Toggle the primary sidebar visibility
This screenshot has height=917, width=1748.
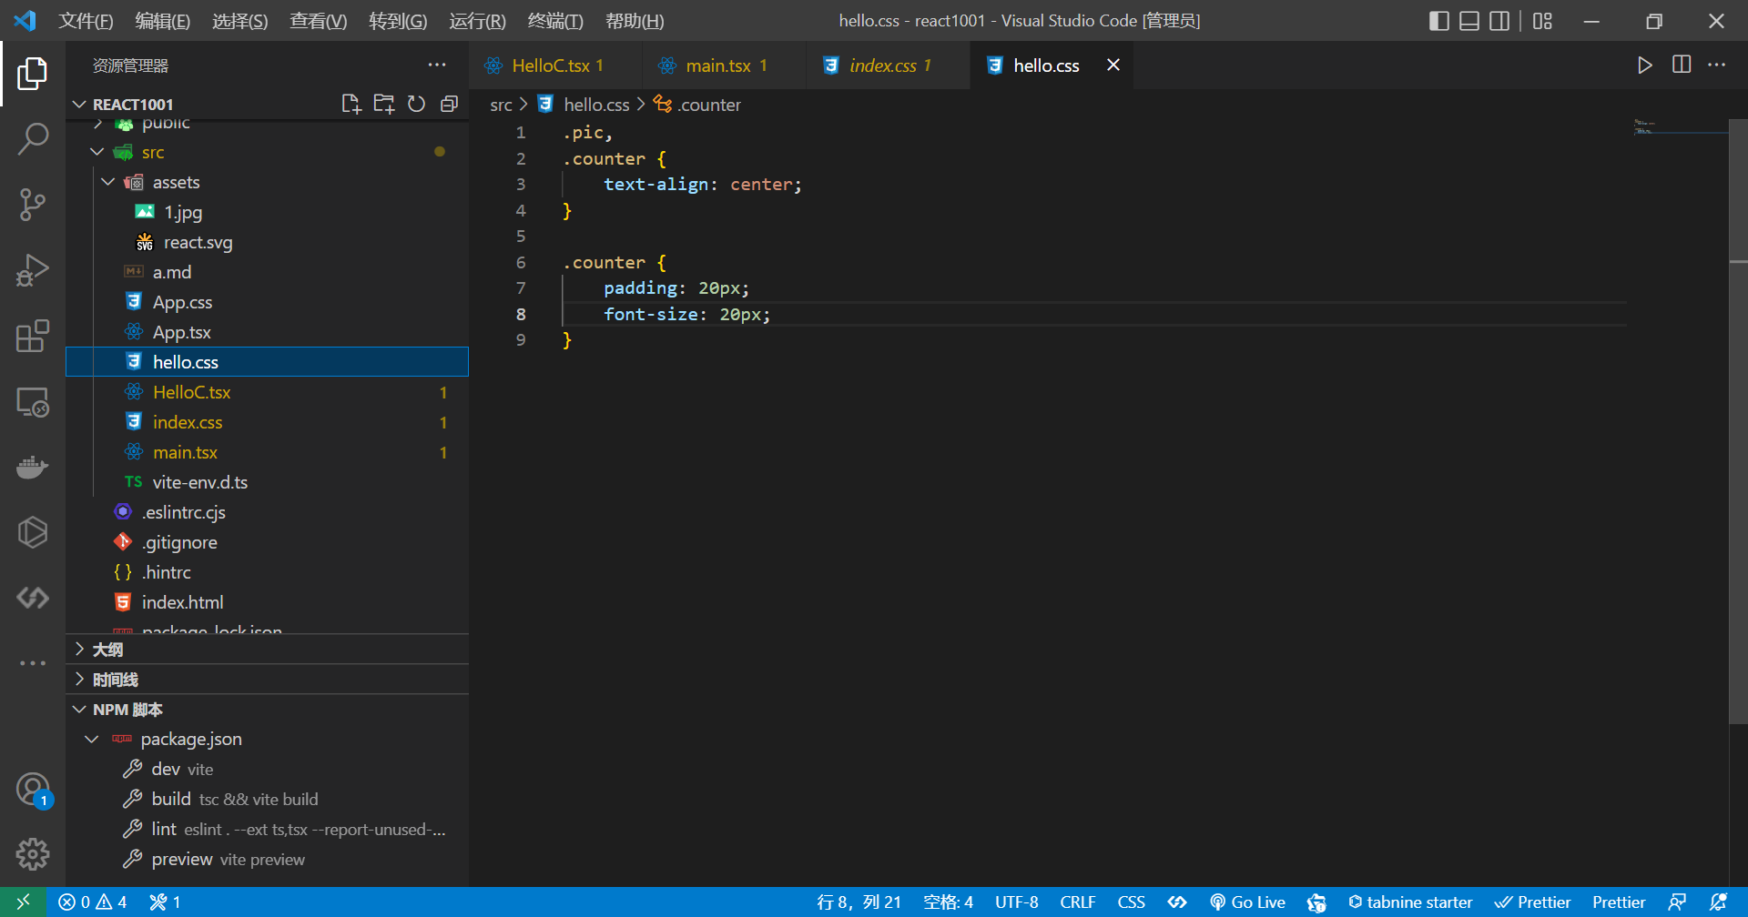[x=1438, y=21]
